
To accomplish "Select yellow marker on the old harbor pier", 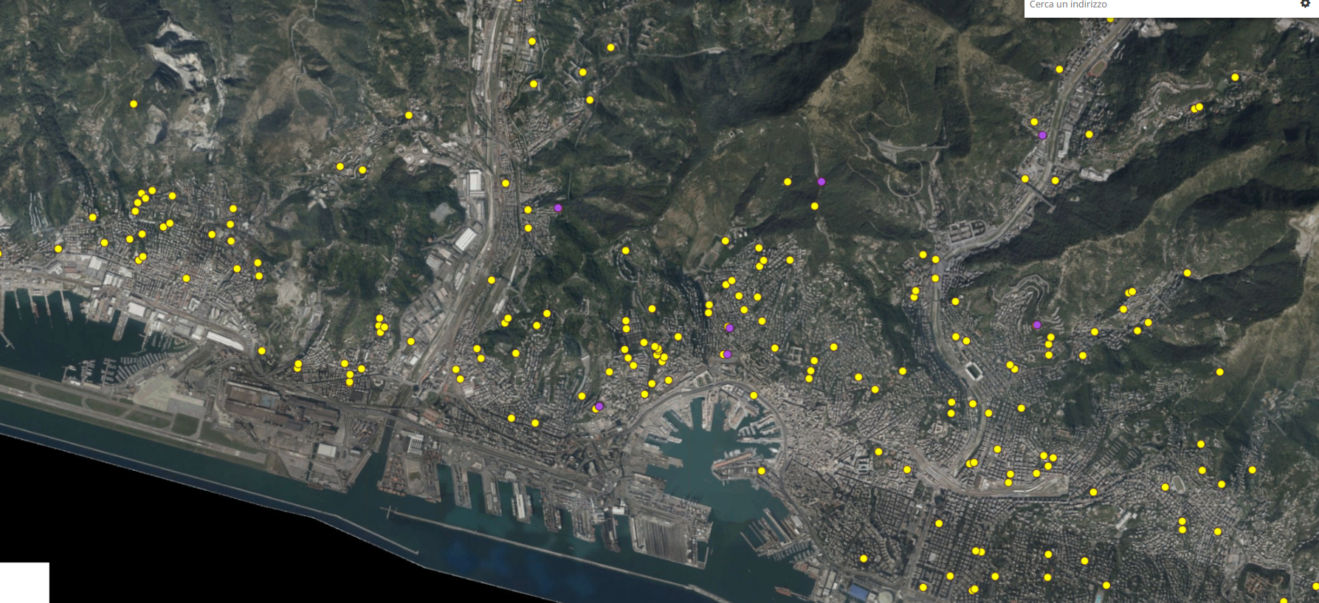I will click(x=762, y=471).
